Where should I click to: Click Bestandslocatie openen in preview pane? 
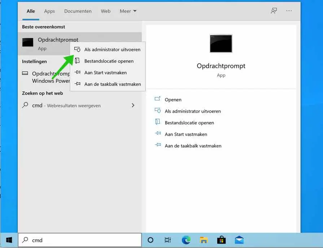point(189,123)
